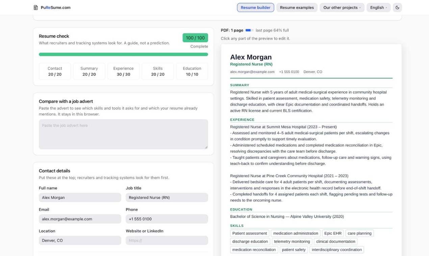Click the Location field showing Denver, CO
The image size is (429, 256).
[x=80, y=241]
